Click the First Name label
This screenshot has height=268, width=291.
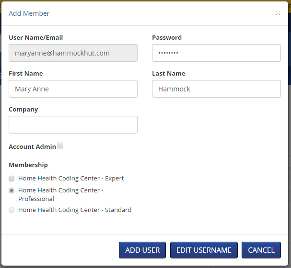(26, 74)
